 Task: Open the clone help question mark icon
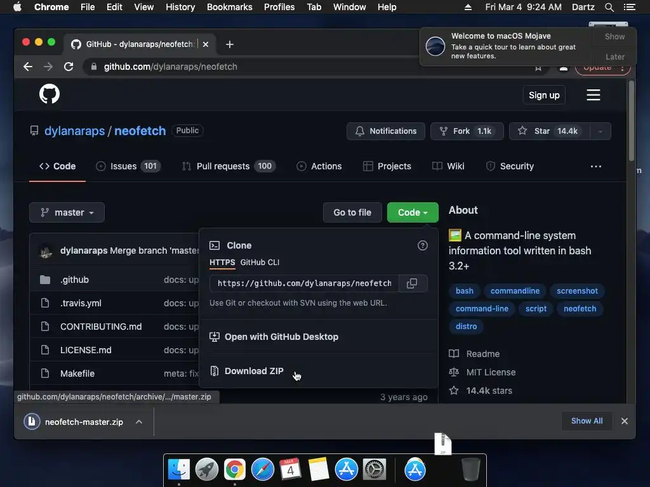[422, 245]
